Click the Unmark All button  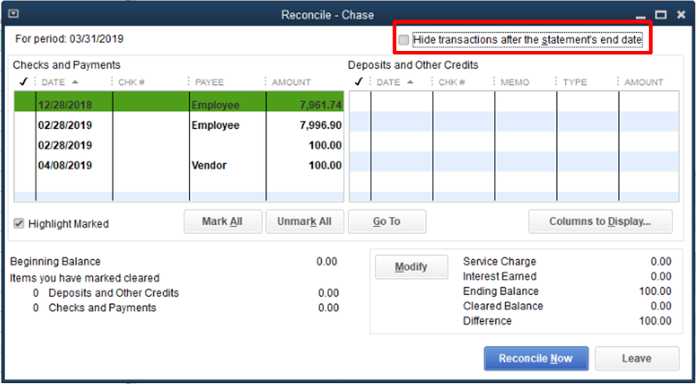coord(305,222)
